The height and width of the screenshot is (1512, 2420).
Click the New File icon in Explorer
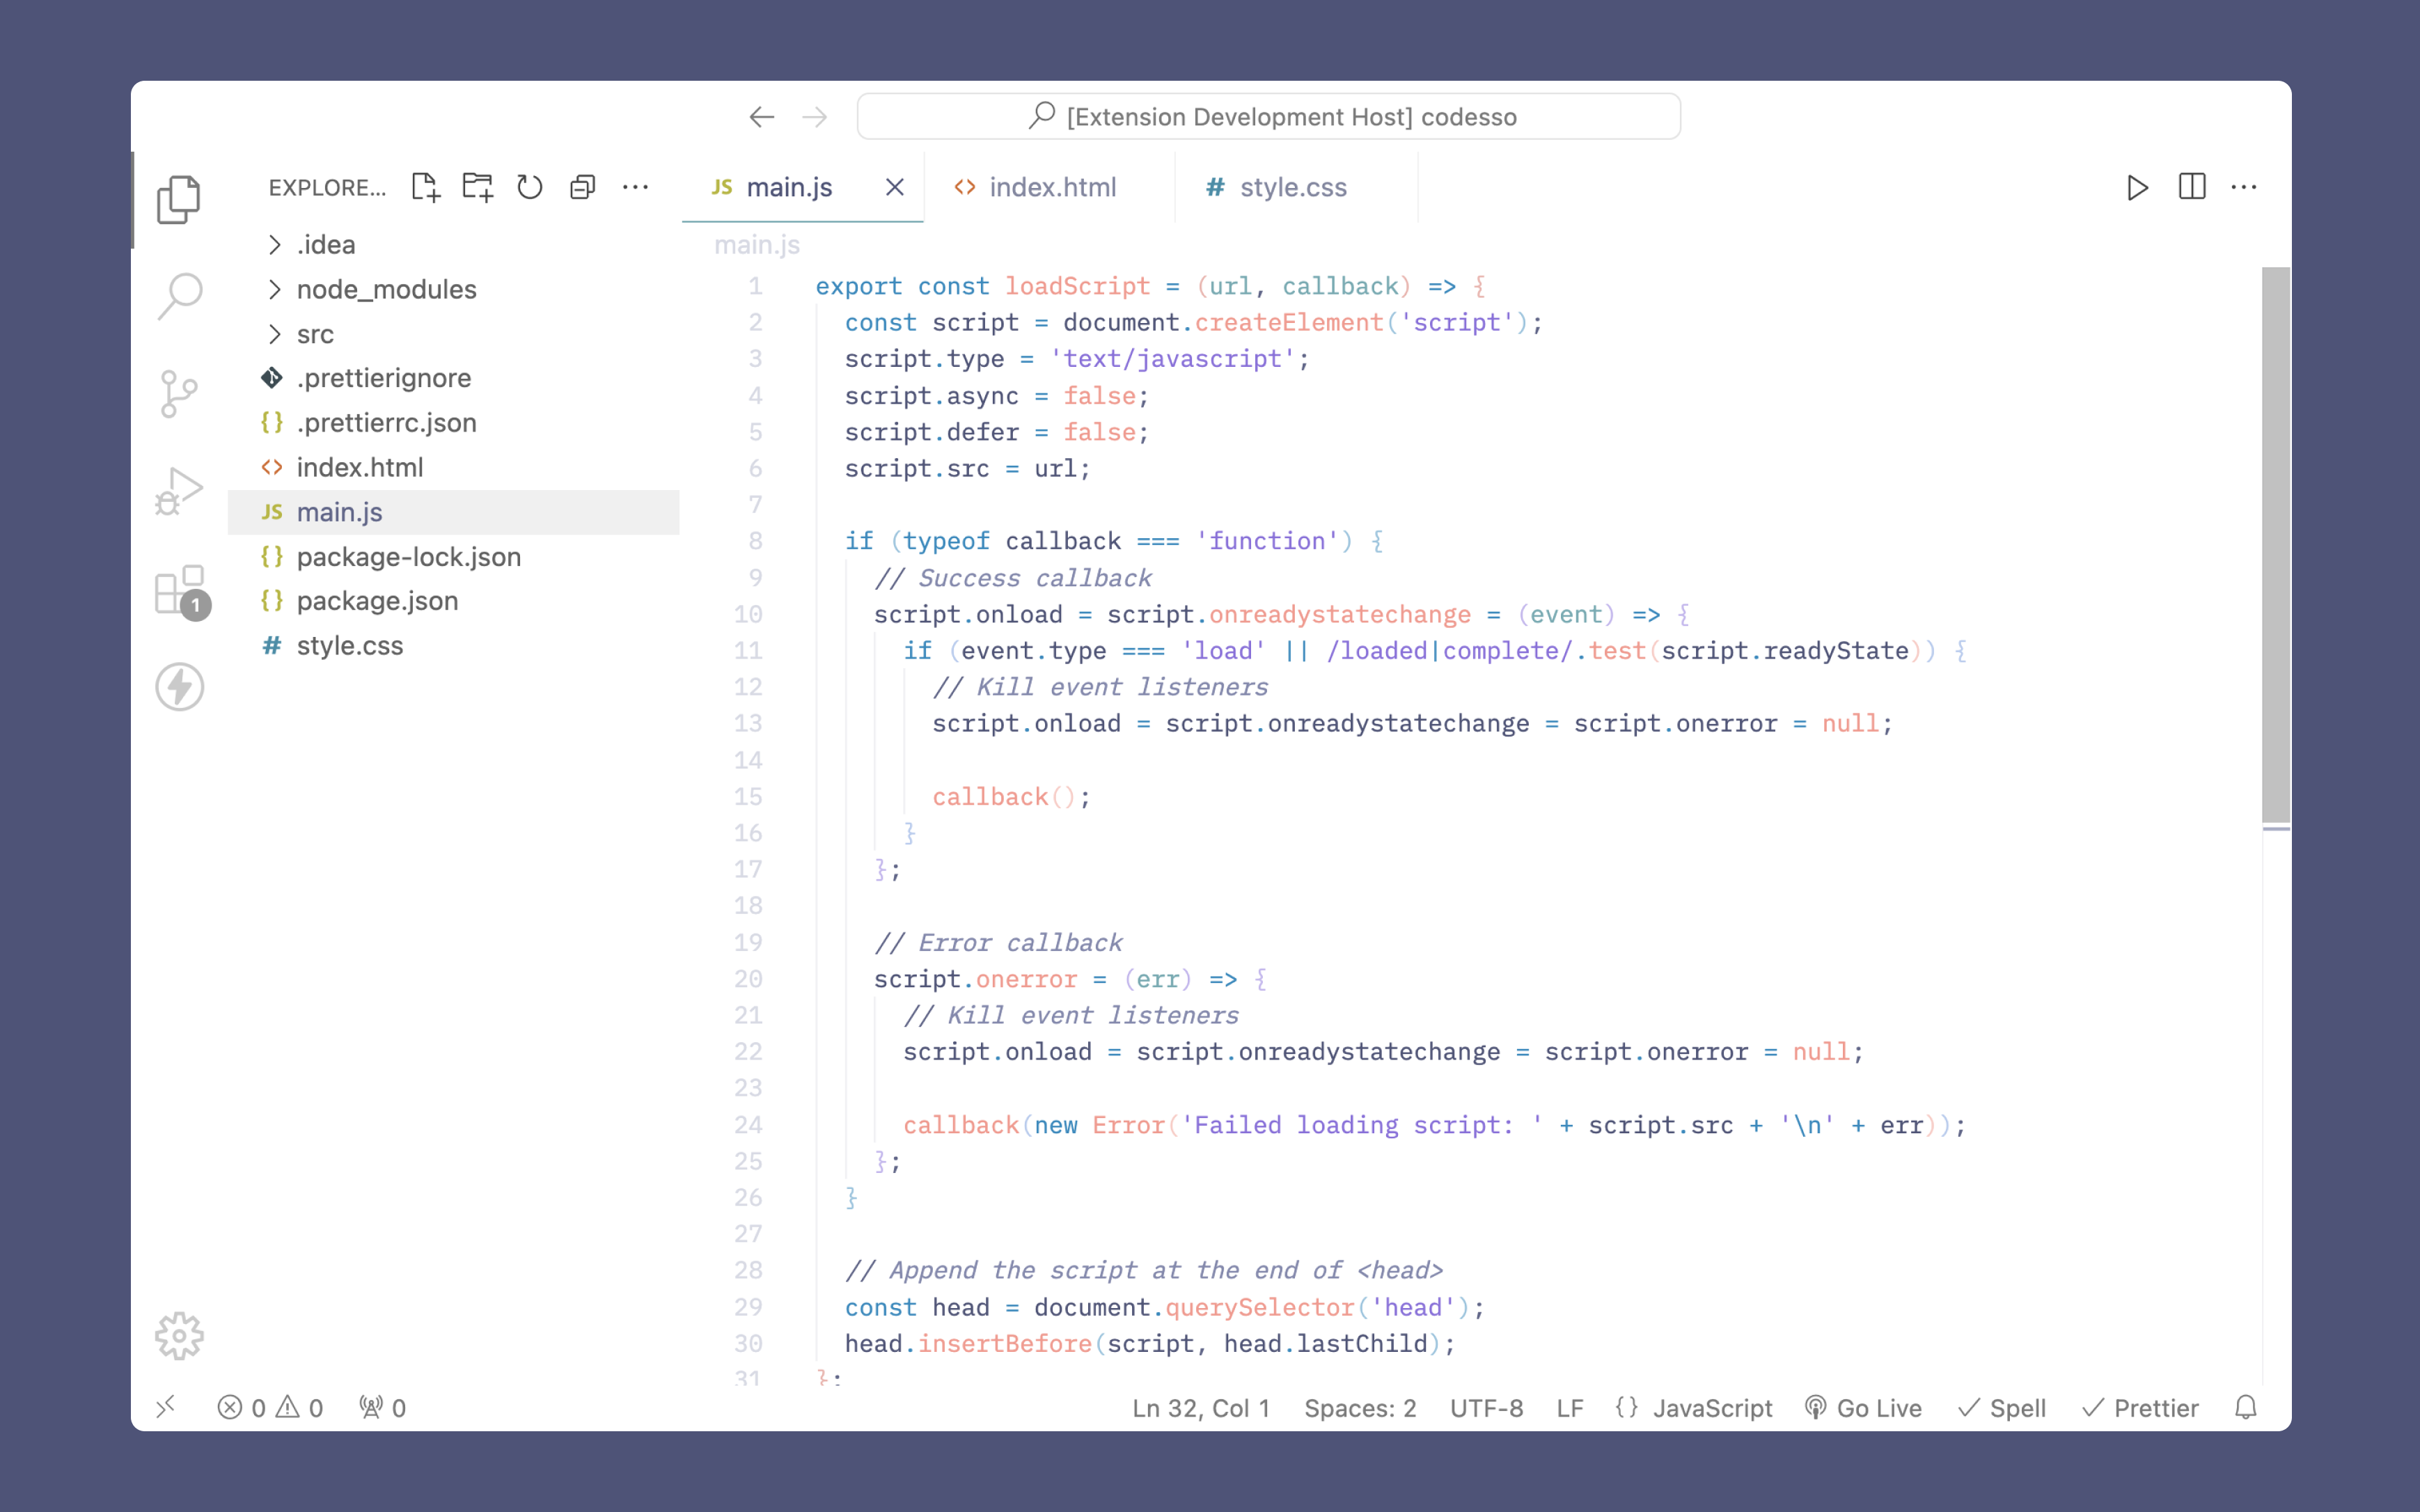(425, 187)
